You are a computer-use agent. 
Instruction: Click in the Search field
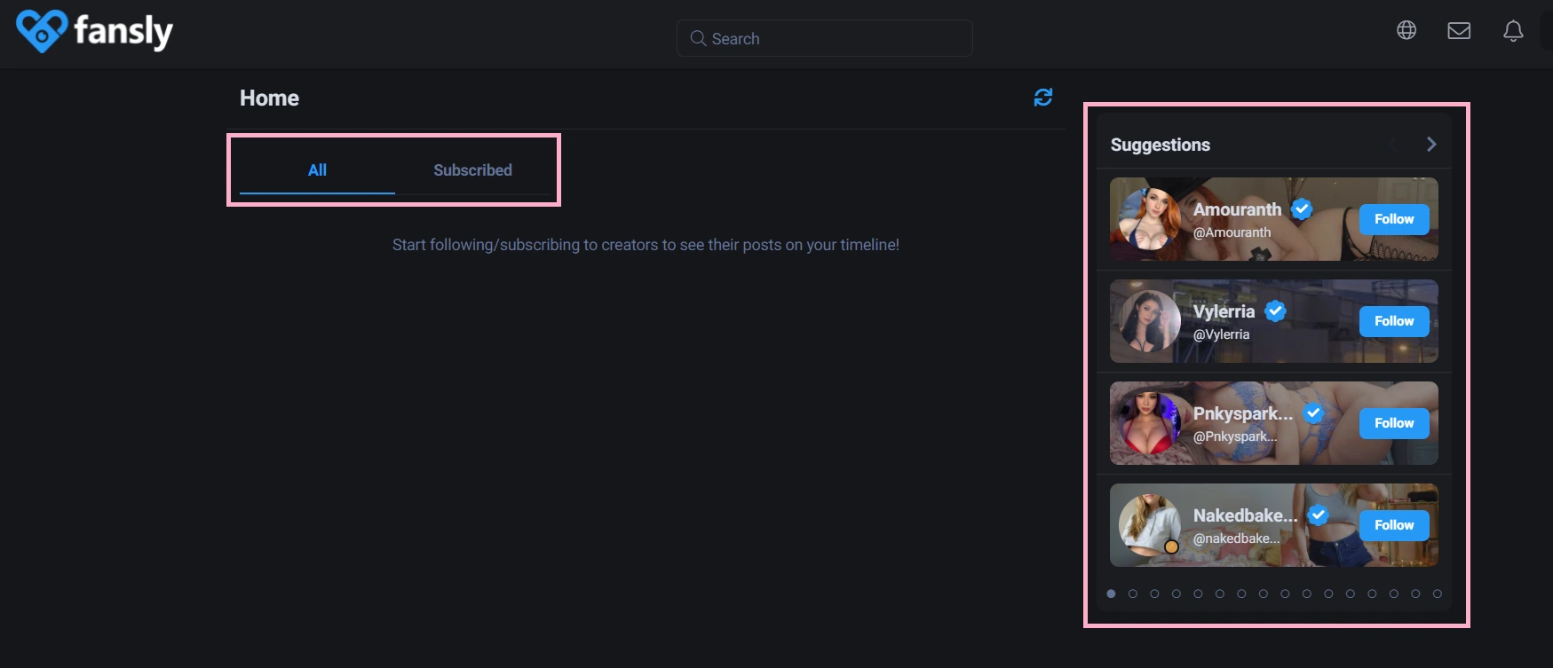(x=835, y=38)
